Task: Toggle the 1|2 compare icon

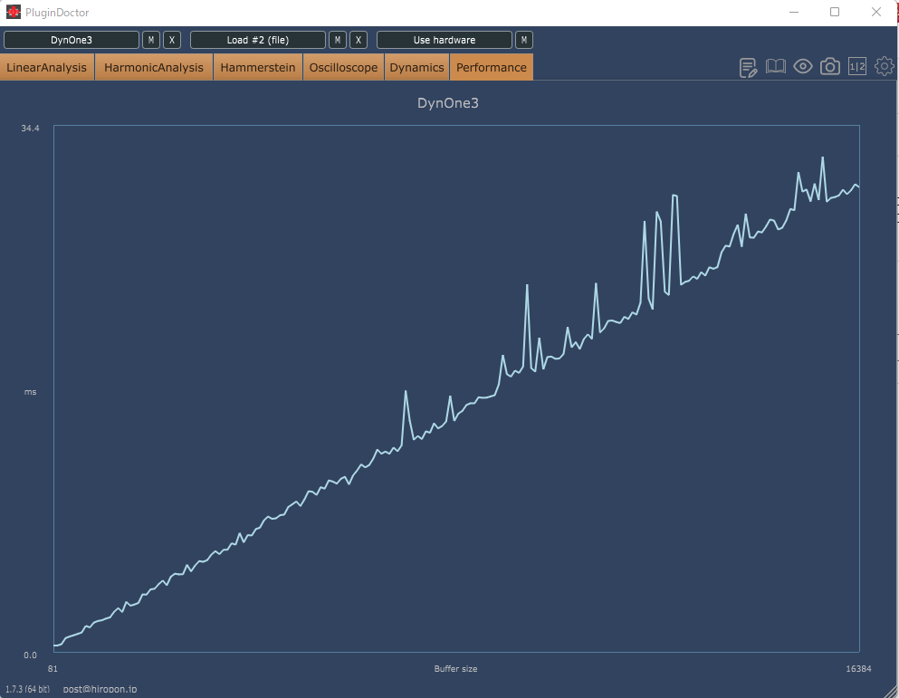Action: [857, 66]
